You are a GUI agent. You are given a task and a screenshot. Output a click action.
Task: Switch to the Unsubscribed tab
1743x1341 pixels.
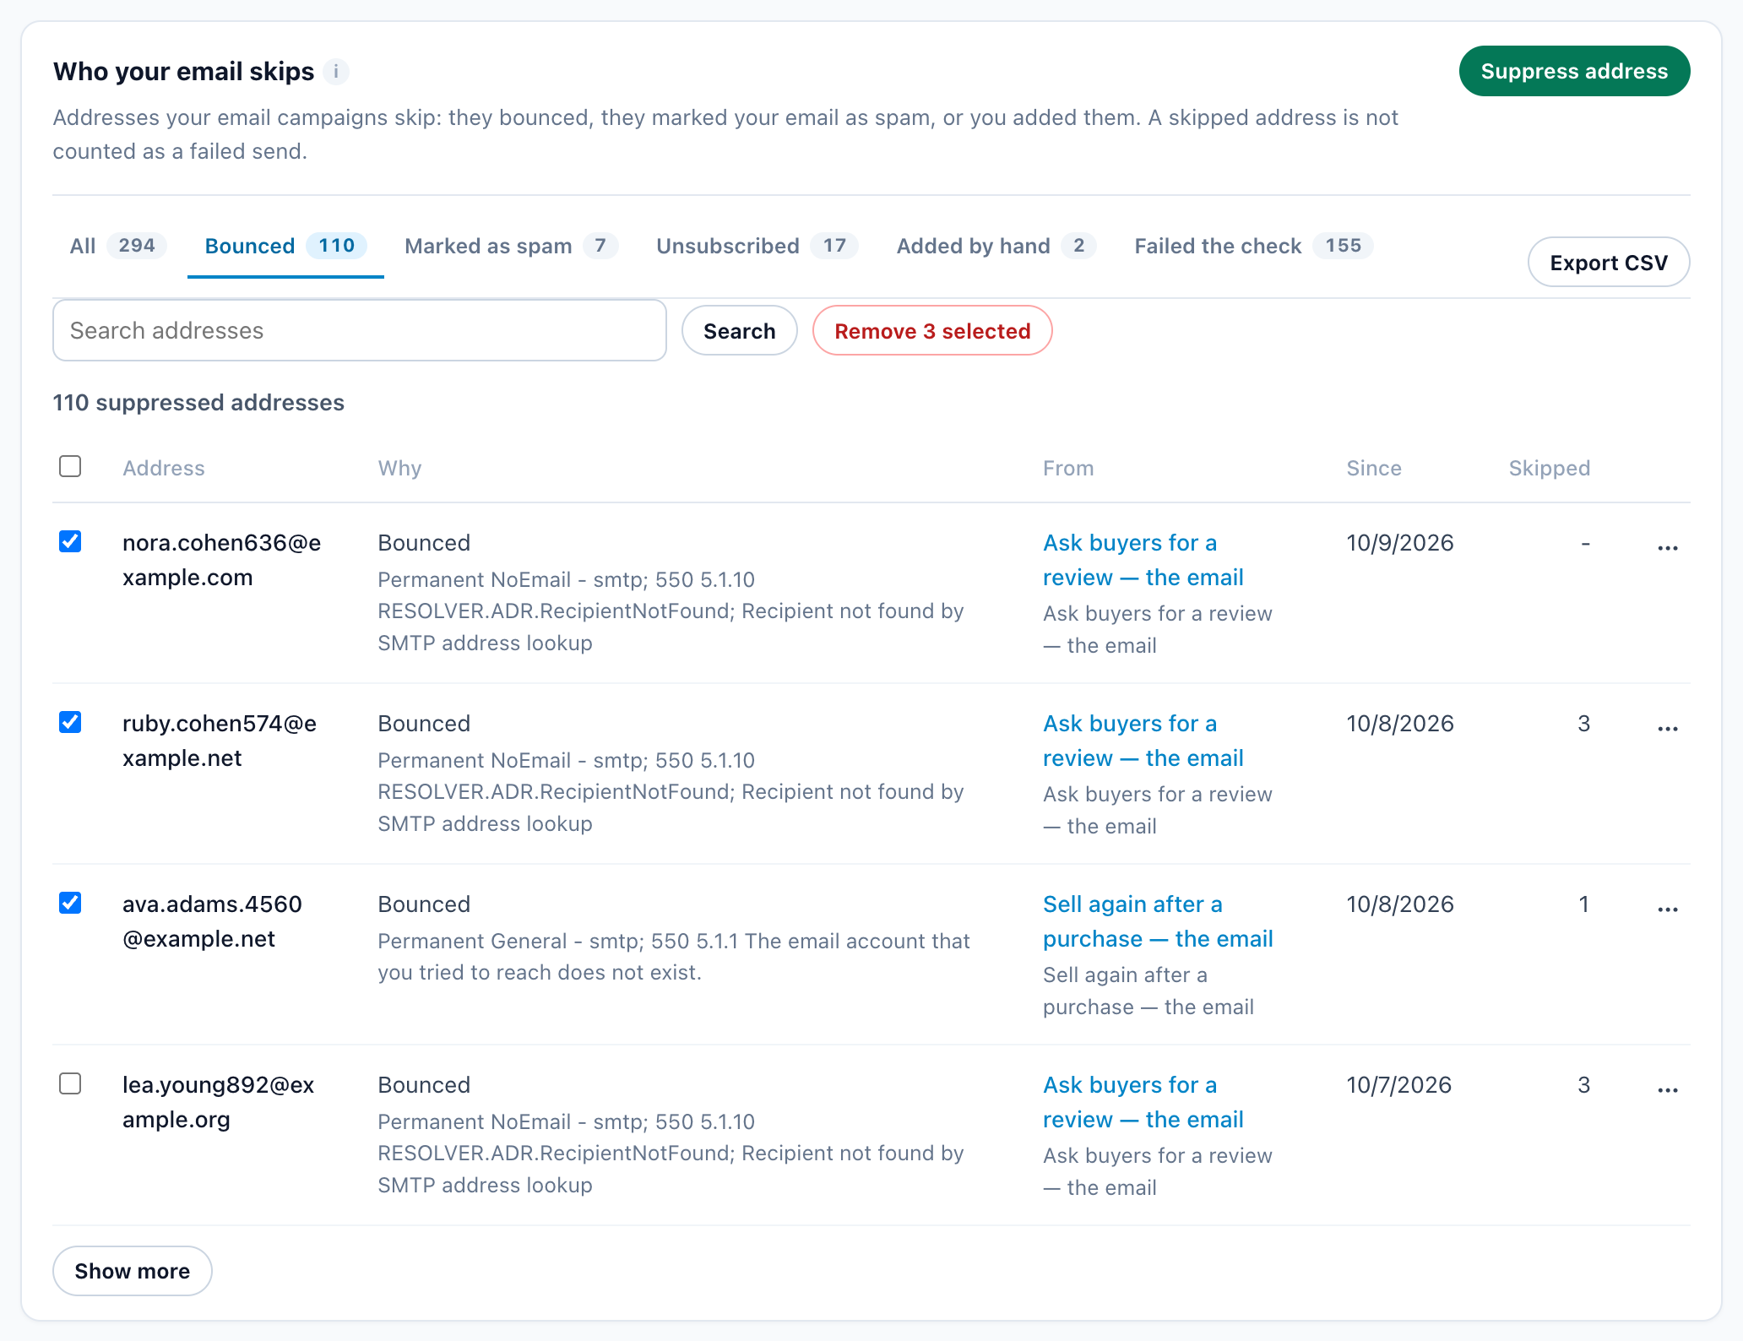click(x=757, y=246)
